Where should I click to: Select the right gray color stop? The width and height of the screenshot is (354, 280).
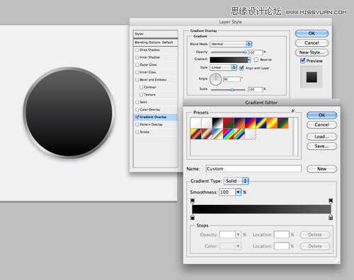coord(331,217)
